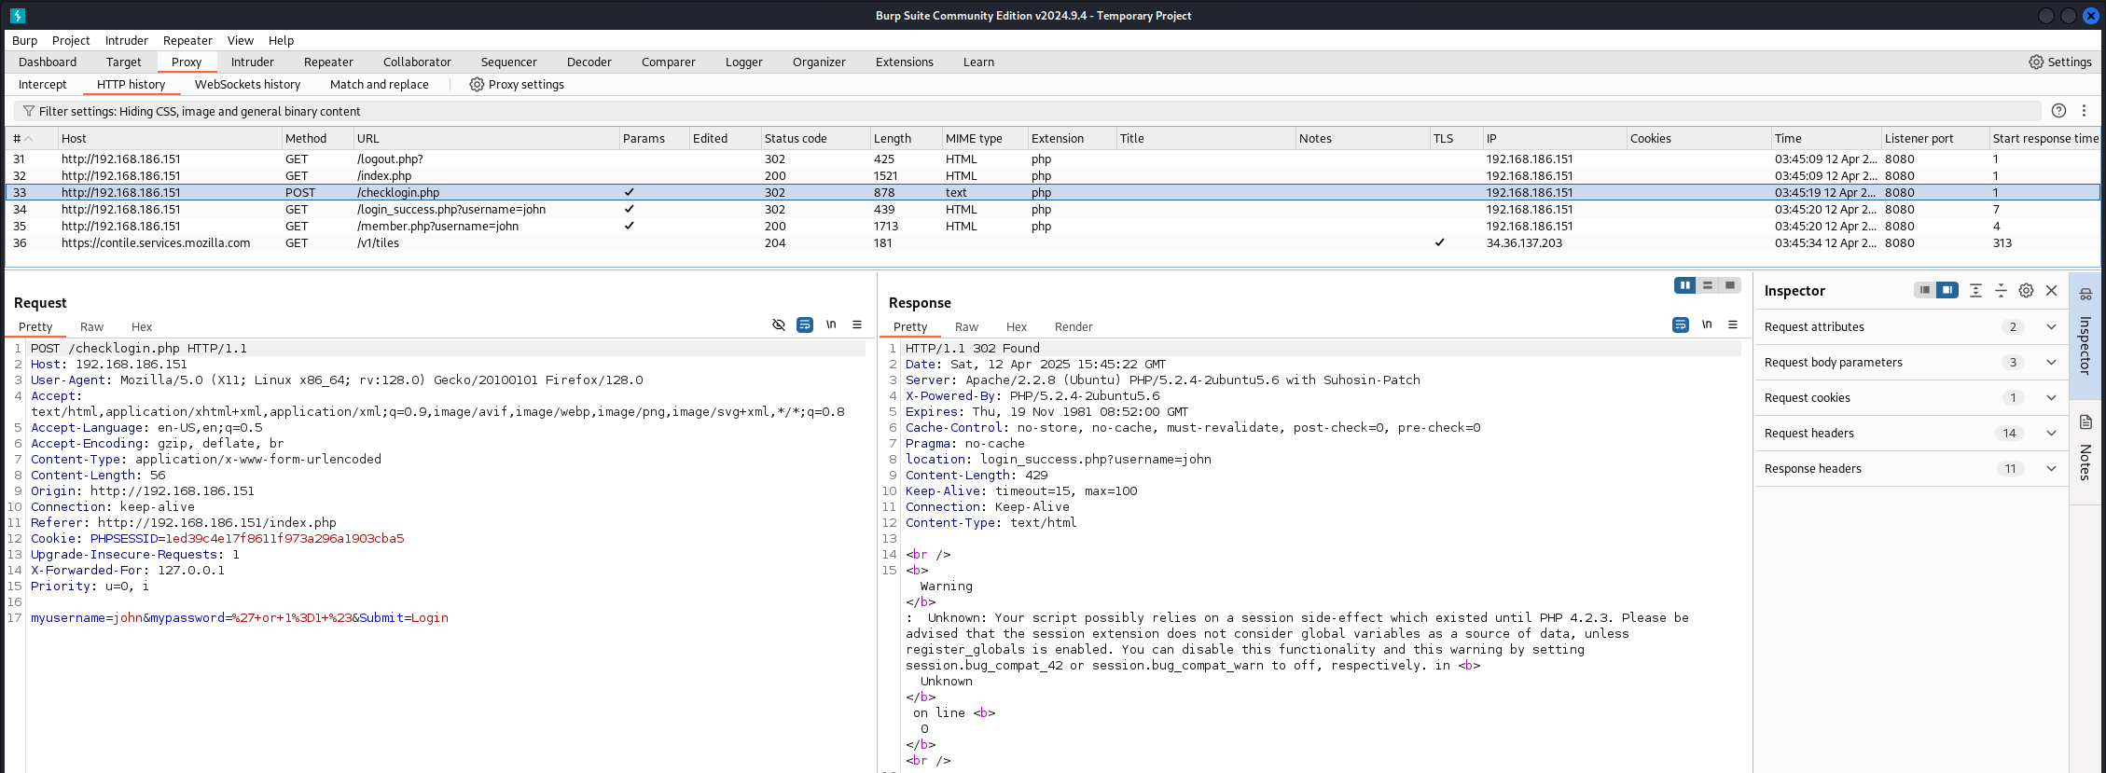Toggle newline display in the Request editor

[x=831, y=324]
